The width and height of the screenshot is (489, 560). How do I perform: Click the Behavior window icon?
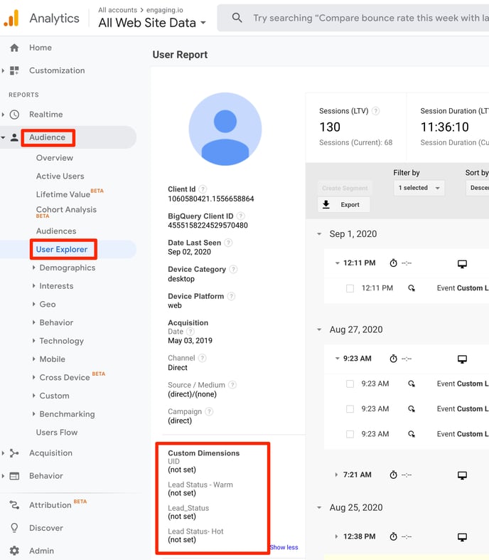[x=14, y=476]
